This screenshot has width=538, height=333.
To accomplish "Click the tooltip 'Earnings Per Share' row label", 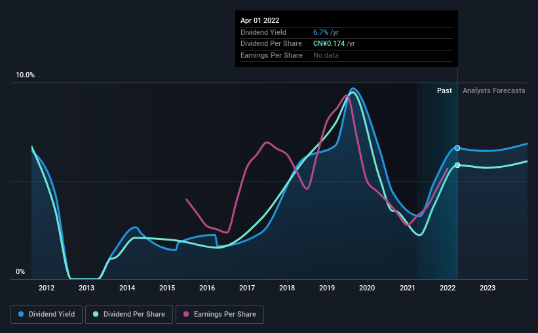I will [271, 55].
